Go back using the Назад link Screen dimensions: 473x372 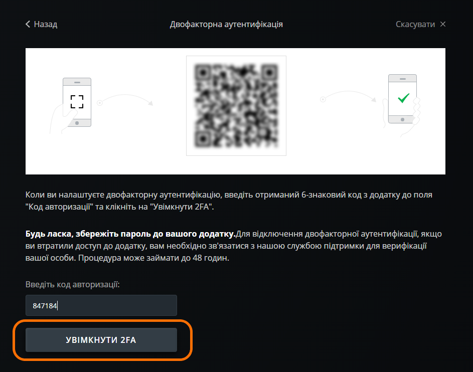[x=41, y=24]
